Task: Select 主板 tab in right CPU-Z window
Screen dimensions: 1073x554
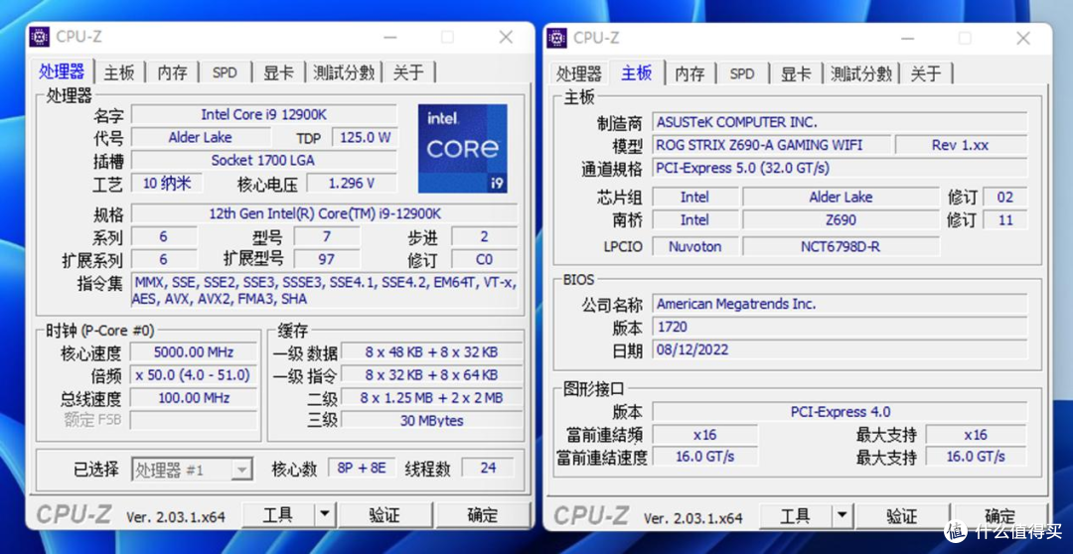Action: click(637, 71)
